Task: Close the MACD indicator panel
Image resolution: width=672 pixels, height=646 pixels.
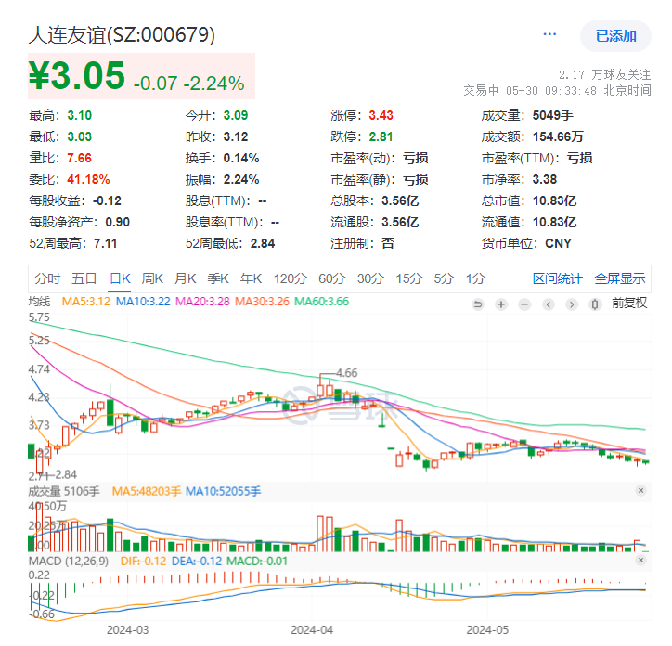Action: pyautogui.click(x=640, y=561)
